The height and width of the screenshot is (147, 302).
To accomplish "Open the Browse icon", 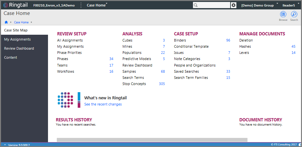I will point(283,14).
